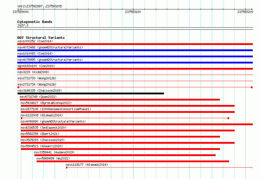261x179 pixels.
Task: Click the nsv6336535 (Sedlazeck2020) label
Action: point(43,128)
